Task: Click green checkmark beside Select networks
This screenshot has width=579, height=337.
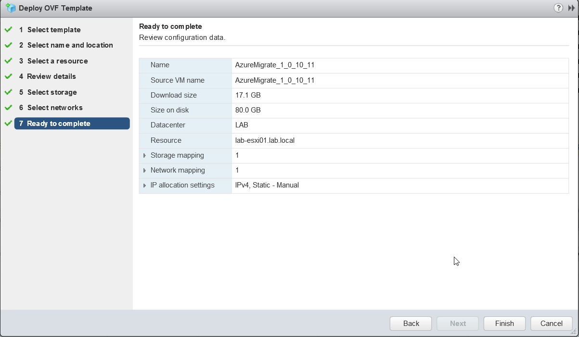Action: coord(8,108)
